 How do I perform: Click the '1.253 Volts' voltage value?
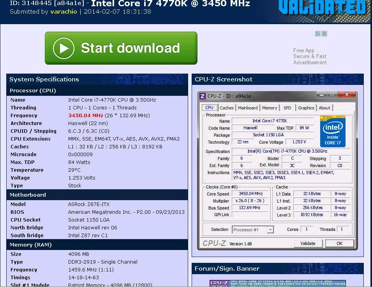[82, 178]
